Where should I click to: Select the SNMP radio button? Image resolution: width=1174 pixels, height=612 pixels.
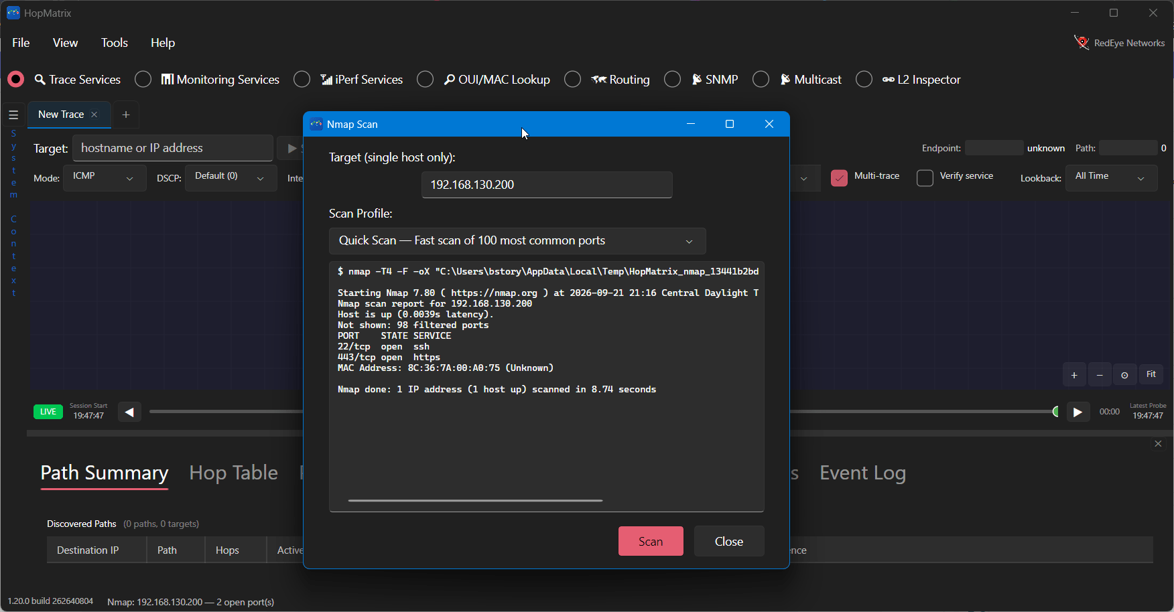point(672,80)
